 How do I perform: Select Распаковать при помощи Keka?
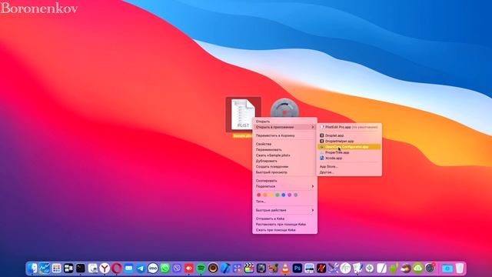(x=284, y=224)
